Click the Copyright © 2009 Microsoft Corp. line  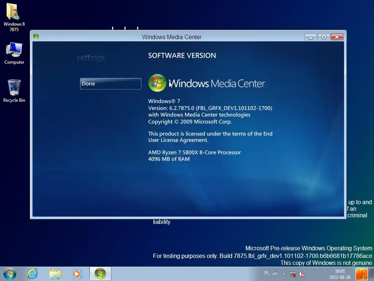pyautogui.click(x=190, y=121)
